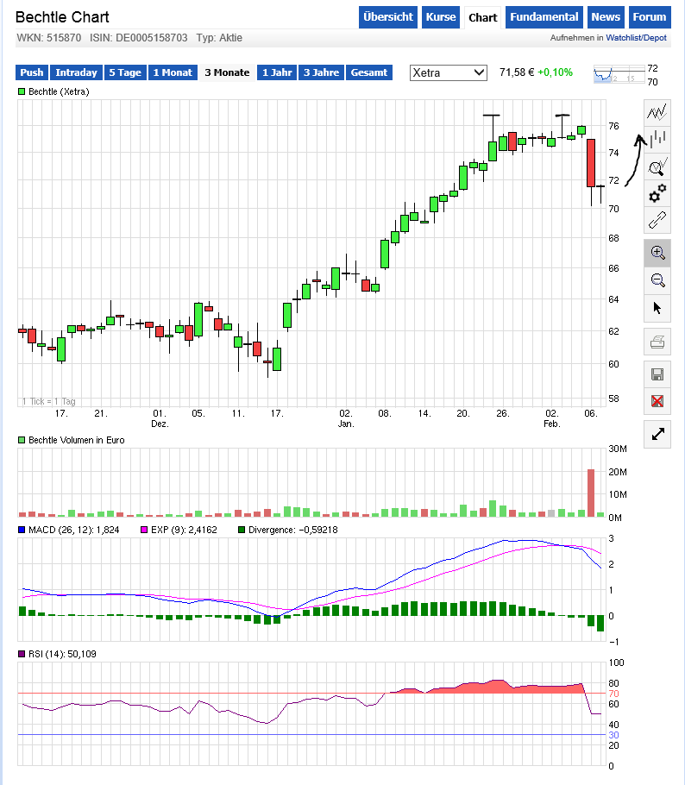Show the 5 Tage timeframe
Image resolution: width=685 pixels, height=785 pixels.
(x=125, y=72)
